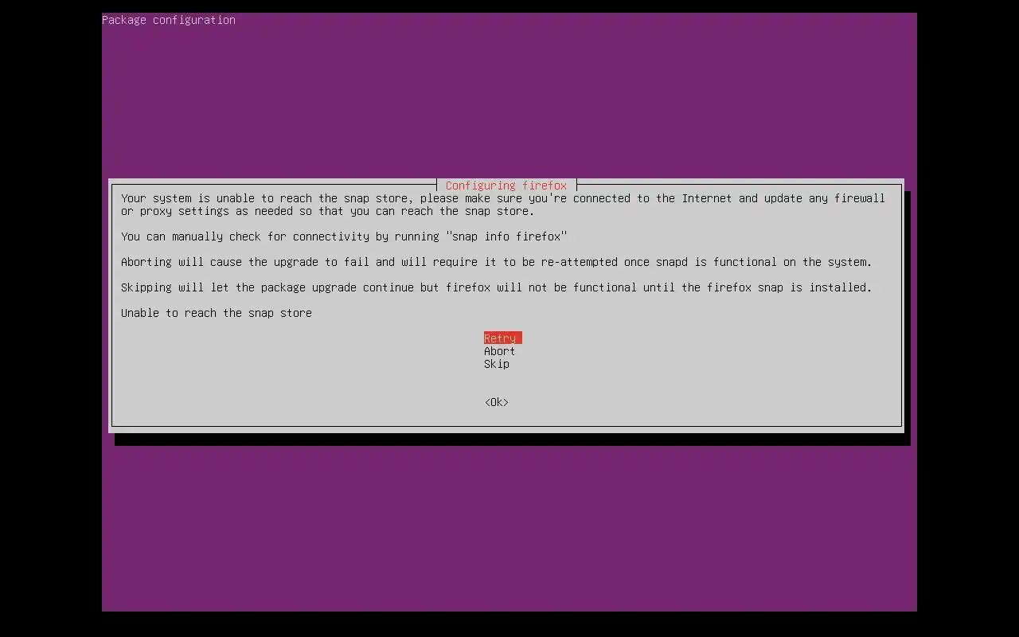This screenshot has height=637, width=1019.
Task: Pick the Skip option
Action: [497, 364]
